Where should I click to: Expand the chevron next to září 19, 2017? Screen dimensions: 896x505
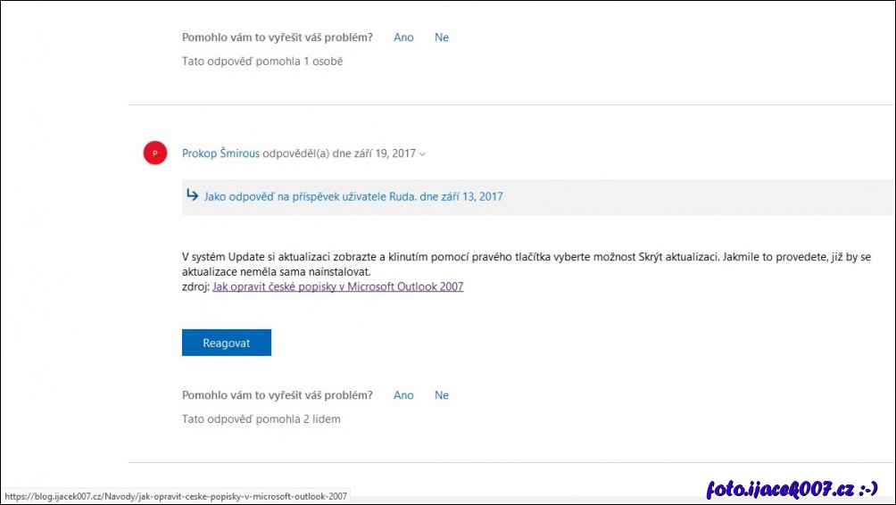(x=423, y=154)
